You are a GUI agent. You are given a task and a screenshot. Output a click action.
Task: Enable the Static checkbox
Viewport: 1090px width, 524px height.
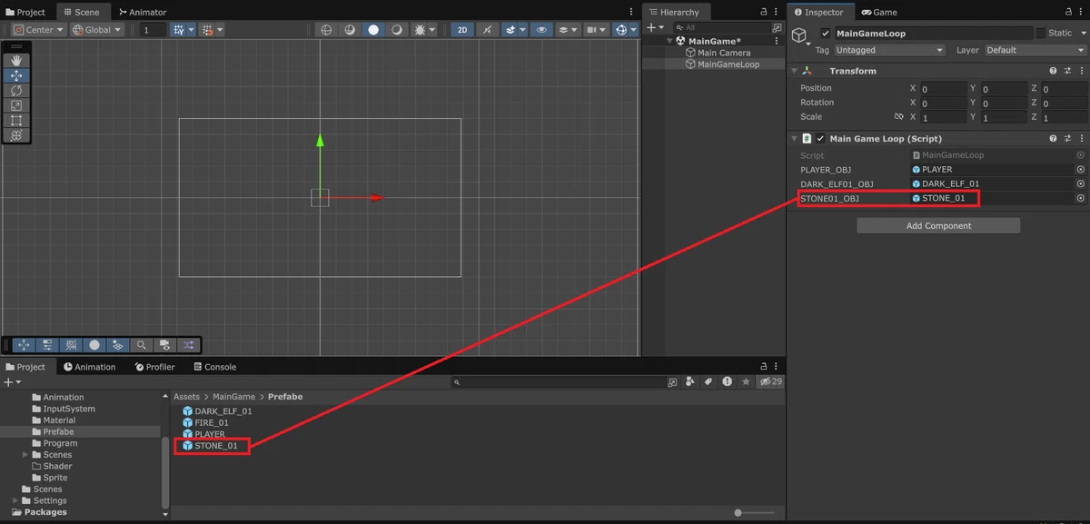1040,33
